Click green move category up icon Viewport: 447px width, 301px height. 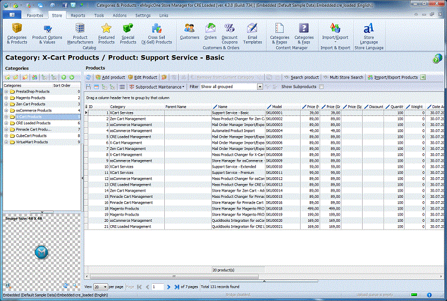point(64,77)
